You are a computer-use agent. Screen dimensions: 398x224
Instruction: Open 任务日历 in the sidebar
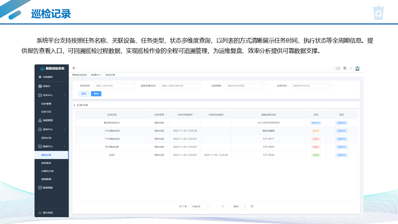[x=46, y=112]
